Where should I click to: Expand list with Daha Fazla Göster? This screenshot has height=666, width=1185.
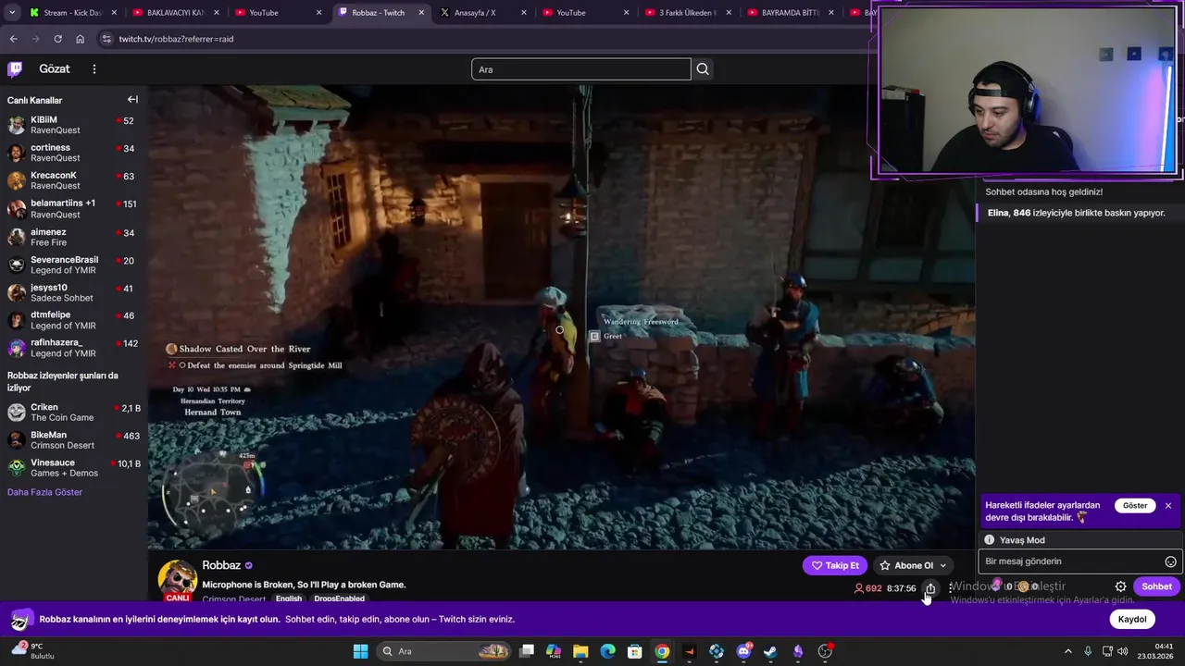(x=44, y=492)
